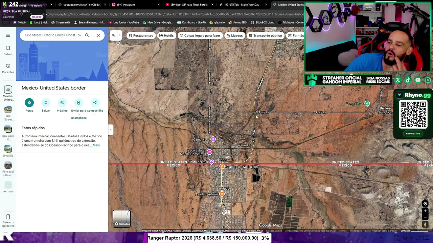Screen dimensions: 433x243
Task: Open the Salvos saved places icon
Action: point(8,48)
